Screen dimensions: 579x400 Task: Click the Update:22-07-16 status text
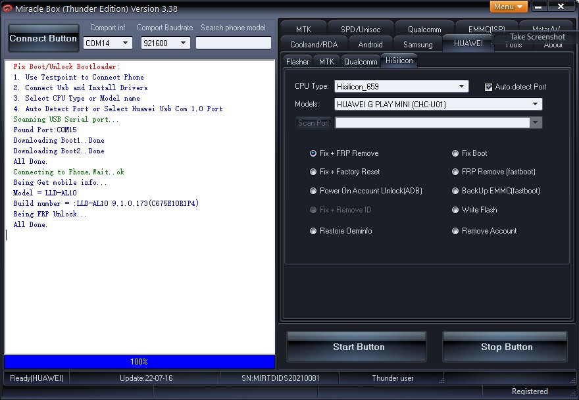(x=146, y=378)
